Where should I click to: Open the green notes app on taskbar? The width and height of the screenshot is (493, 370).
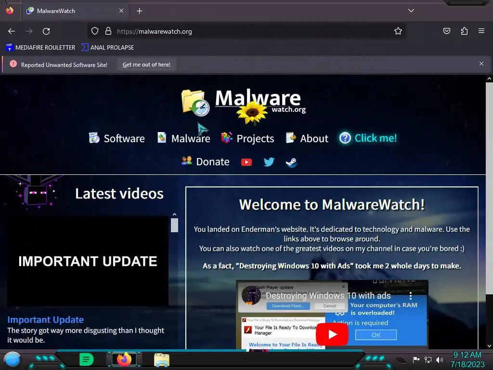coord(87,359)
